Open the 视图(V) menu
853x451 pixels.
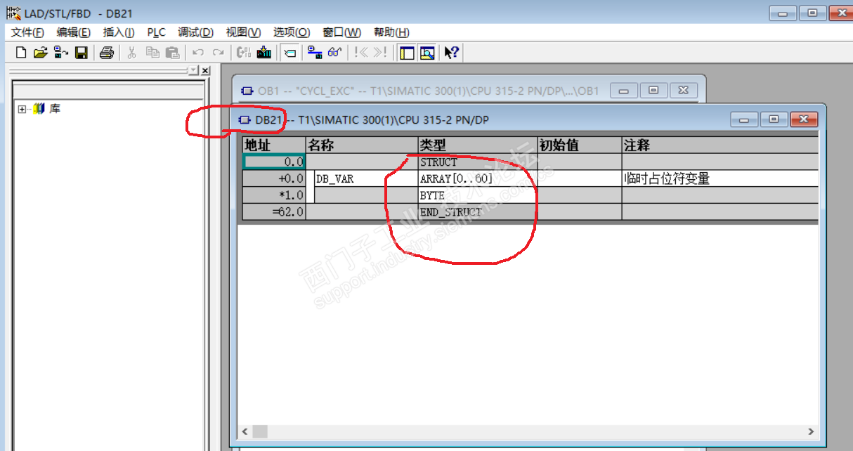242,32
